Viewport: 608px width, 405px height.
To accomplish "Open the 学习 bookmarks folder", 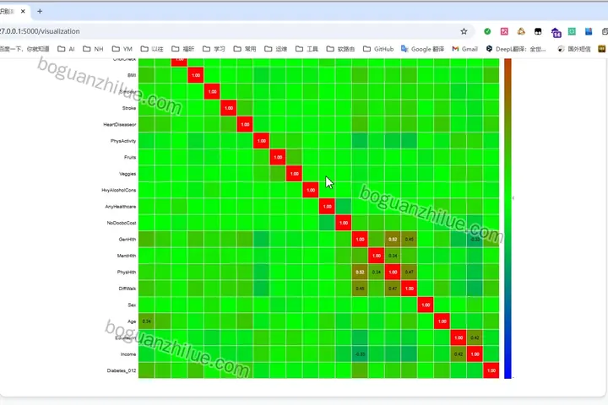I will pos(214,49).
